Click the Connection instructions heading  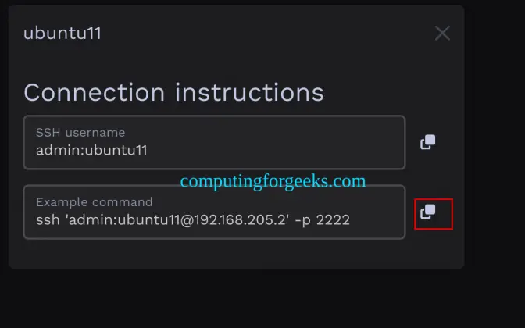coord(173,92)
